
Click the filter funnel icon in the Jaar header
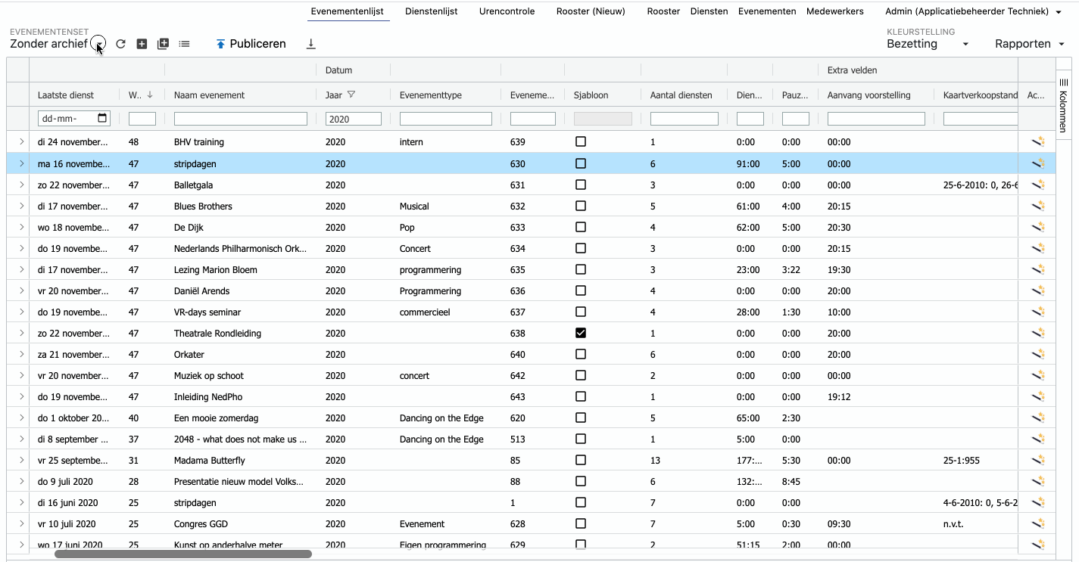tap(351, 95)
